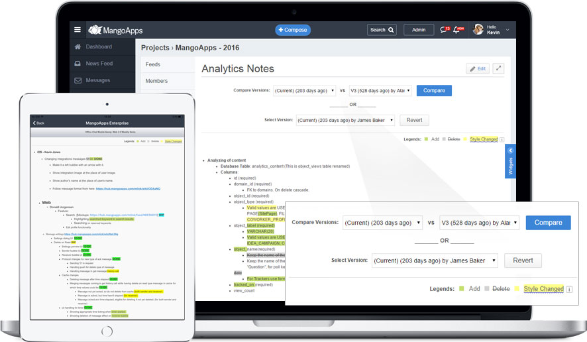Screen dimensions: 587x342
Task: Click 'iOS - Kevin Jones' heading on tablet
Action: point(48,152)
